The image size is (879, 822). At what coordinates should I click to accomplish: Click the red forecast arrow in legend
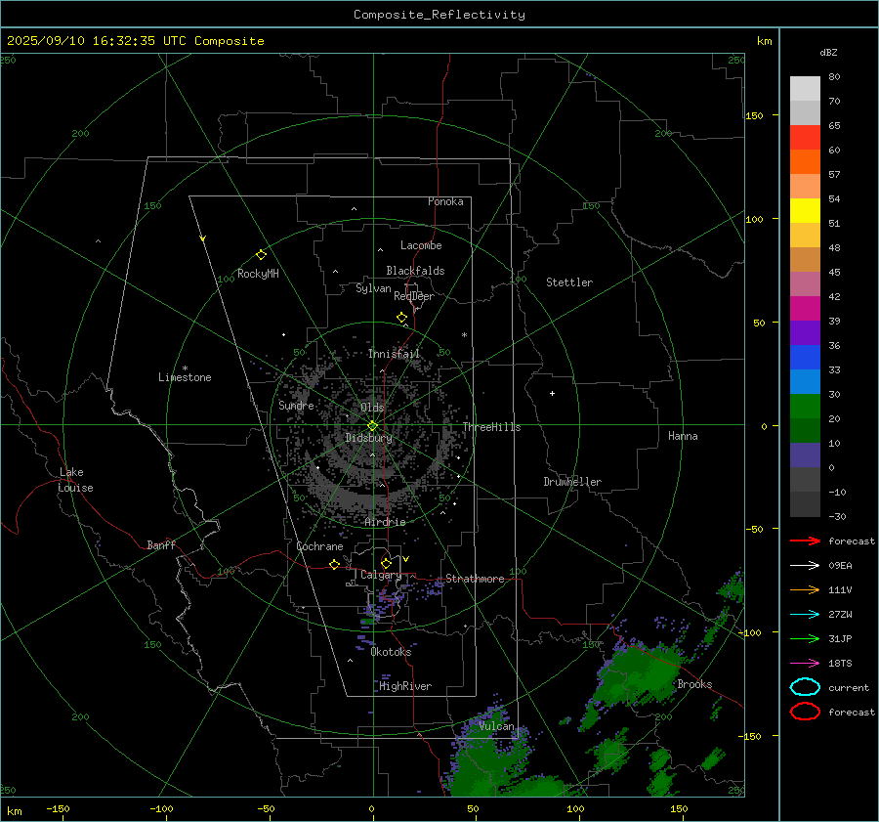(805, 541)
